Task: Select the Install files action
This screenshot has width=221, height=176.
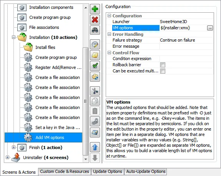Action: [45, 47]
